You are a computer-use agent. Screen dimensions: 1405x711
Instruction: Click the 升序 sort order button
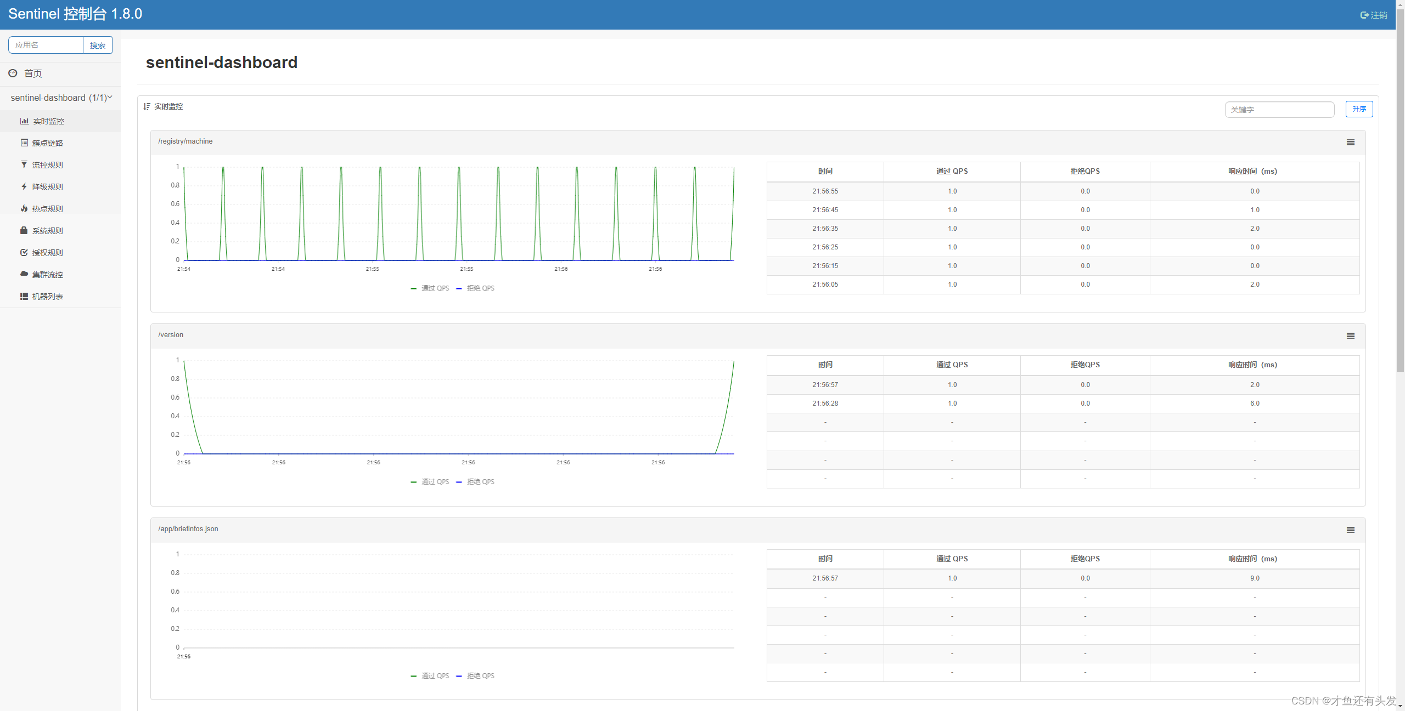point(1359,109)
